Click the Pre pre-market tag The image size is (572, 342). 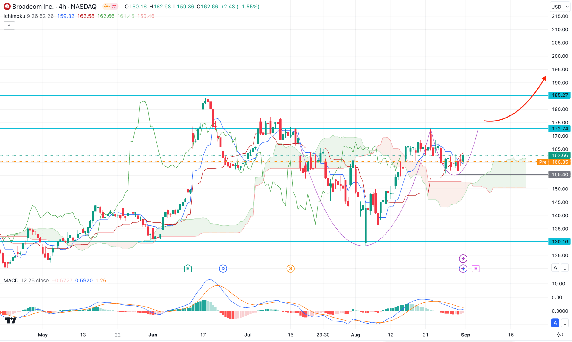click(543, 162)
